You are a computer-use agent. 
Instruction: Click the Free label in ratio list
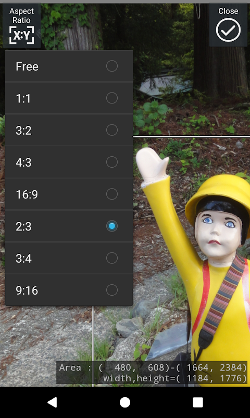27,66
